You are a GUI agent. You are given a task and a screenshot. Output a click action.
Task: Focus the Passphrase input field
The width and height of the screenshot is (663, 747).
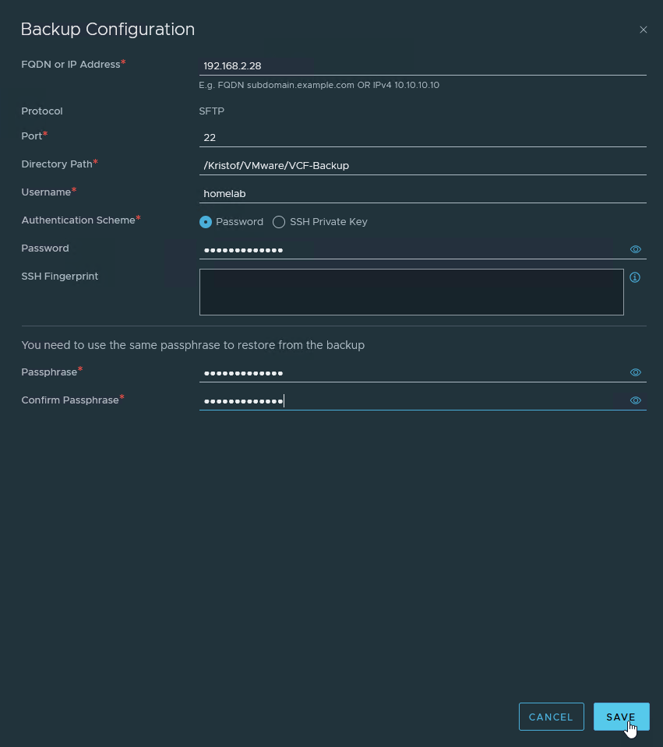click(x=413, y=373)
